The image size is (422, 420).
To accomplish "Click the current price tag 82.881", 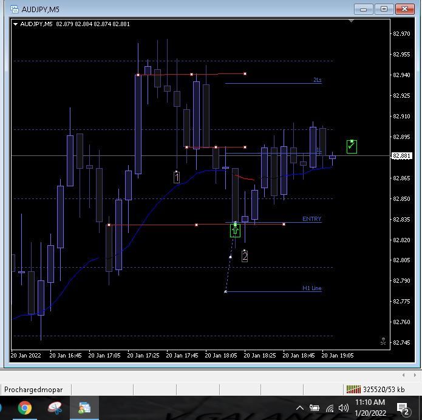I will (401, 156).
